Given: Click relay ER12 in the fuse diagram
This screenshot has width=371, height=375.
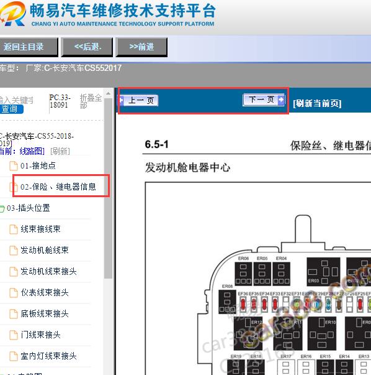Looking at the screenshot, I should point(248,333).
